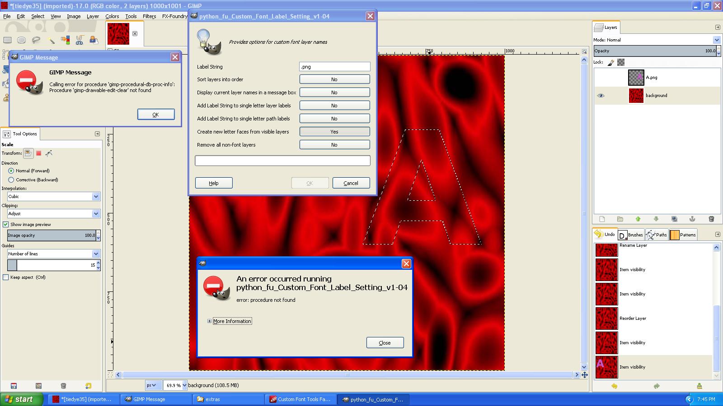
Task: Set Transform target to Layer
Action: (28, 153)
